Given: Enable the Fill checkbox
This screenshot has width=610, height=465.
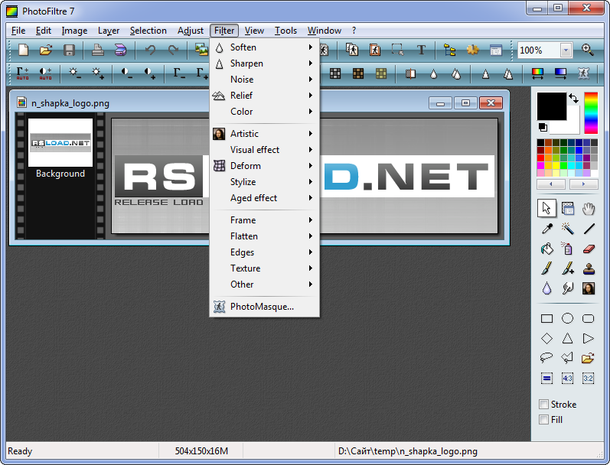Looking at the screenshot, I should [x=544, y=420].
